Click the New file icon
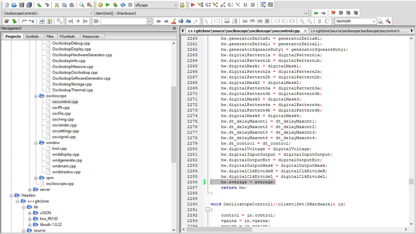Screen dimensions: 416x234 click(7, 5)
